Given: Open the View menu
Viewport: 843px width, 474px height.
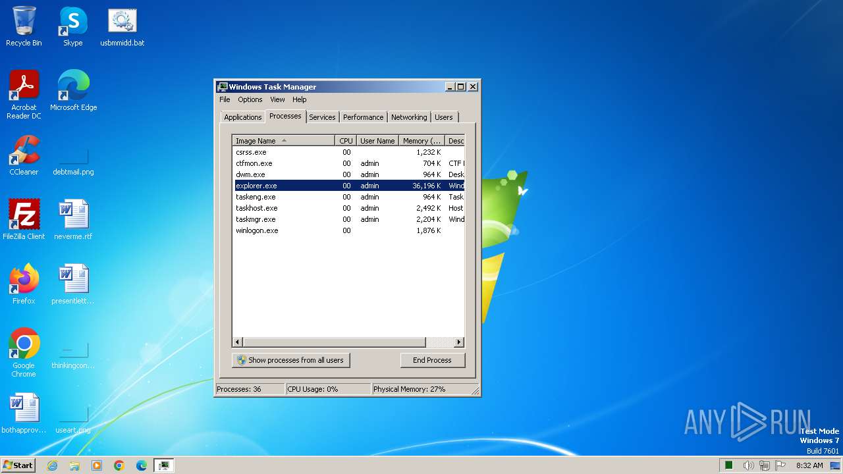Looking at the screenshot, I should [x=277, y=99].
